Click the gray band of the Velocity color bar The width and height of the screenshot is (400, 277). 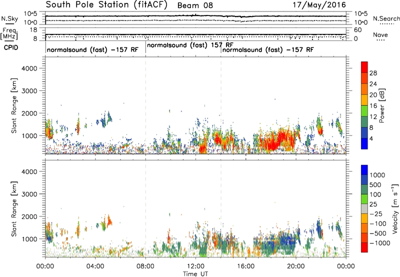coord(364,209)
